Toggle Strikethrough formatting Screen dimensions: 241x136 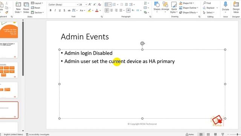[69, 10]
